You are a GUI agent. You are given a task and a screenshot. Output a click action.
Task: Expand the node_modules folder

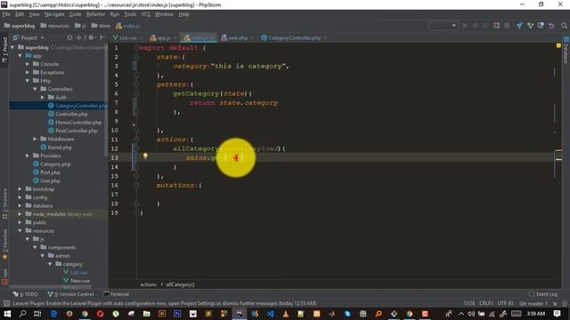point(20,214)
